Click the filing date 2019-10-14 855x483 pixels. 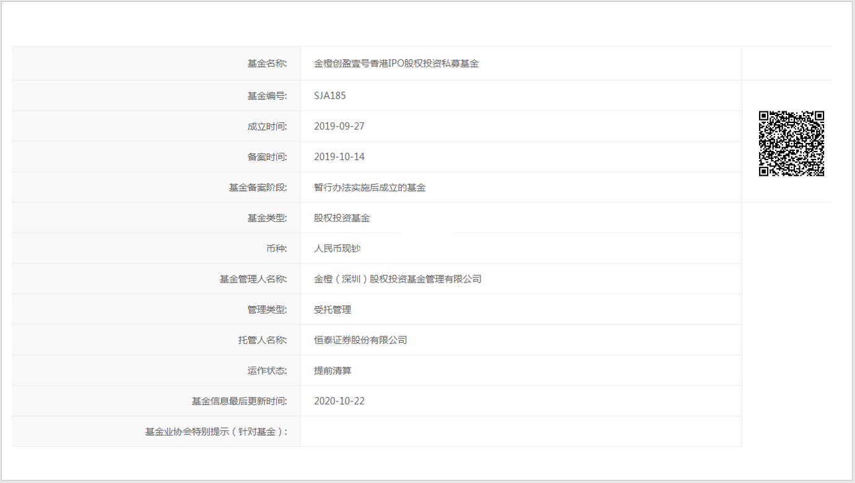coord(339,156)
